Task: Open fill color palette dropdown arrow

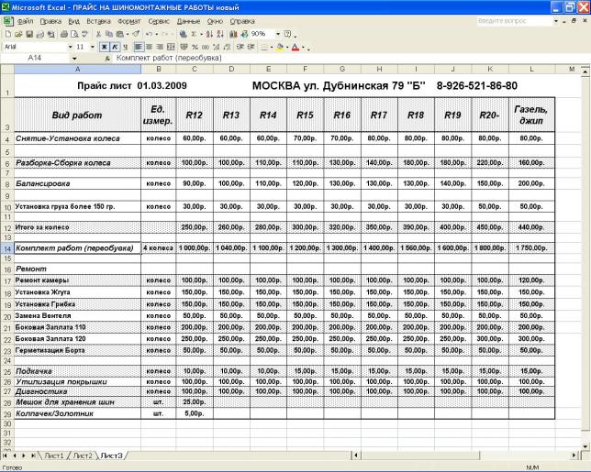Action: point(287,48)
